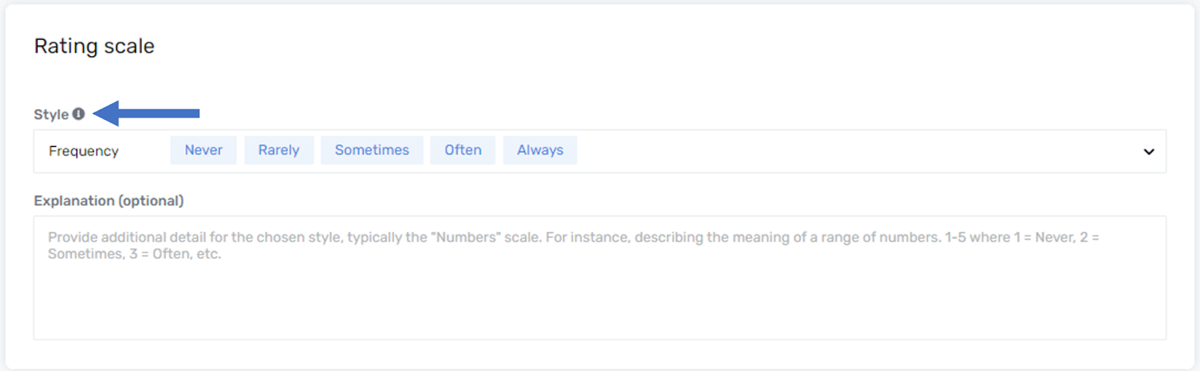Click empty space right of the Always chip
Image resolution: width=1200 pixels, height=371 pixels.
pos(855,151)
